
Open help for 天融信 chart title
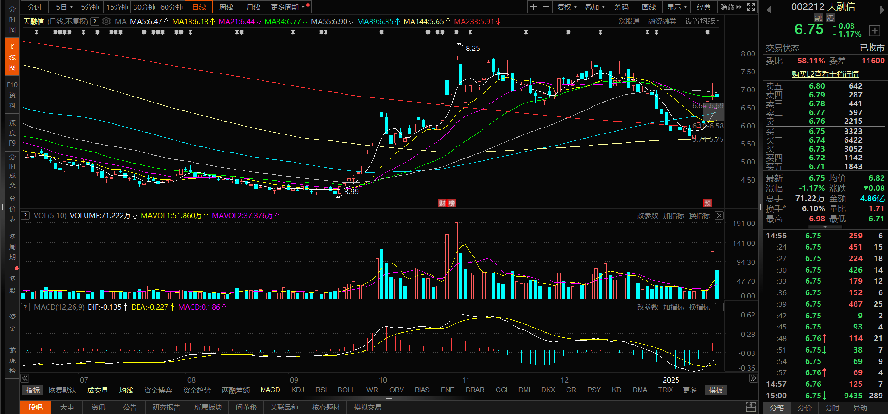(x=94, y=21)
